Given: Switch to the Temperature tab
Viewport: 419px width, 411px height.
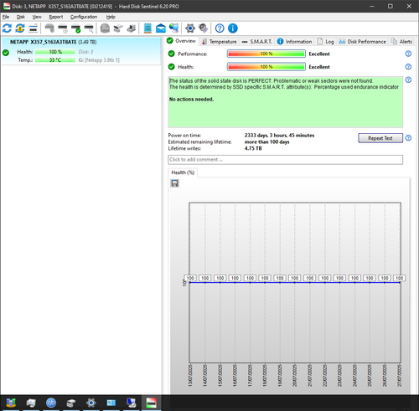Looking at the screenshot, I should click(220, 42).
